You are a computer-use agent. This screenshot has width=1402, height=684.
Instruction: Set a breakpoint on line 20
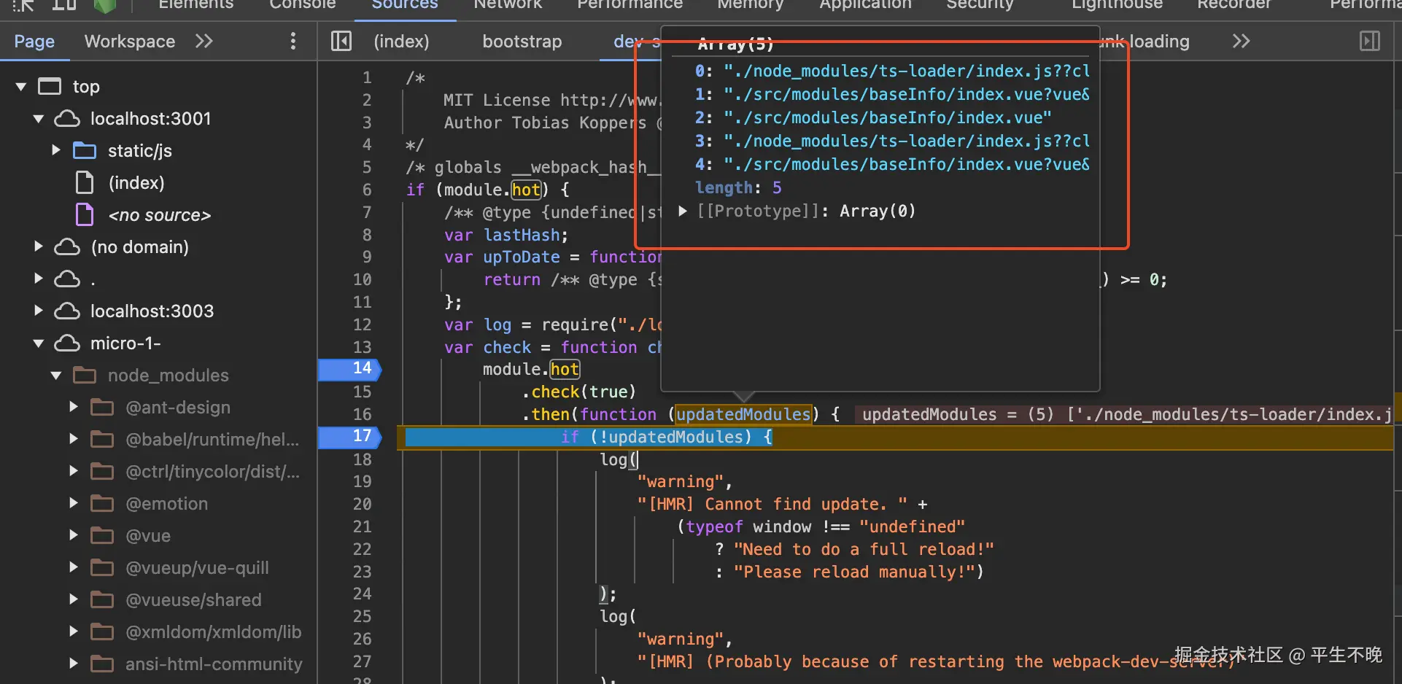pyautogui.click(x=362, y=504)
